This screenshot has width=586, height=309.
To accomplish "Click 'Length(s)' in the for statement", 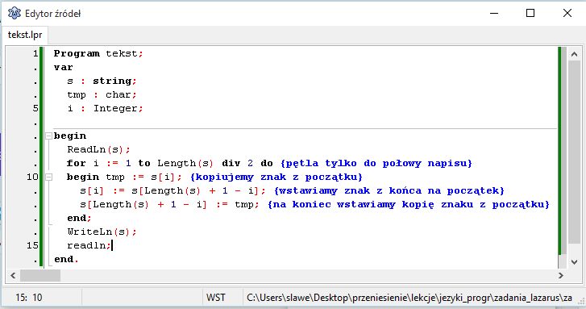I will [185, 164].
